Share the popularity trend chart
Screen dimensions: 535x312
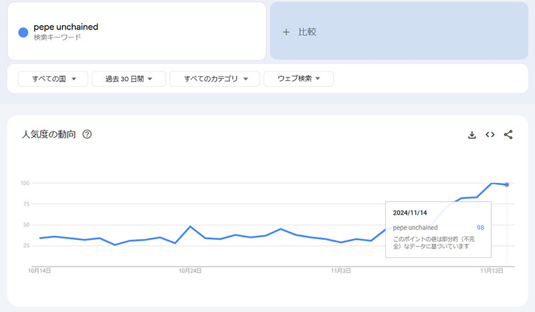(508, 135)
